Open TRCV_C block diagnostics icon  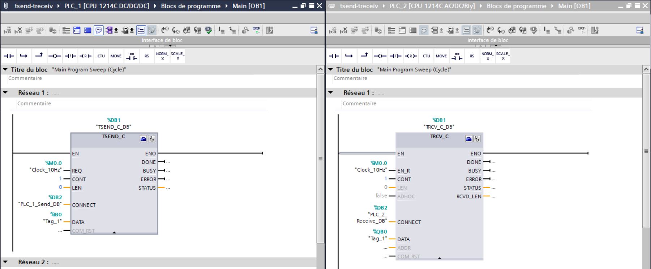tap(477, 139)
